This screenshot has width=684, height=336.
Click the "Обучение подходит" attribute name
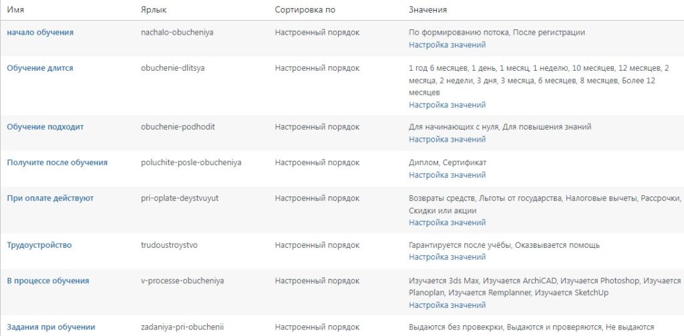point(45,127)
